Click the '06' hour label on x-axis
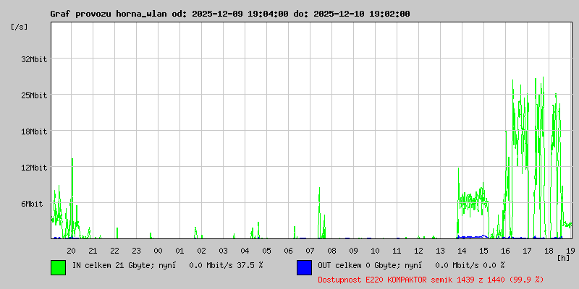 coord(288,251)
